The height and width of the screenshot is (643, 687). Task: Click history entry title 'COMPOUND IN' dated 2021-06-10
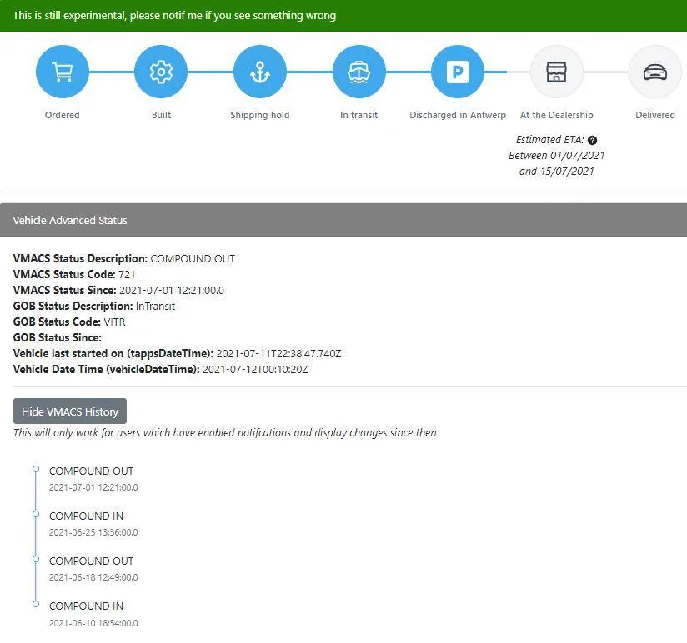click(87, 606)
